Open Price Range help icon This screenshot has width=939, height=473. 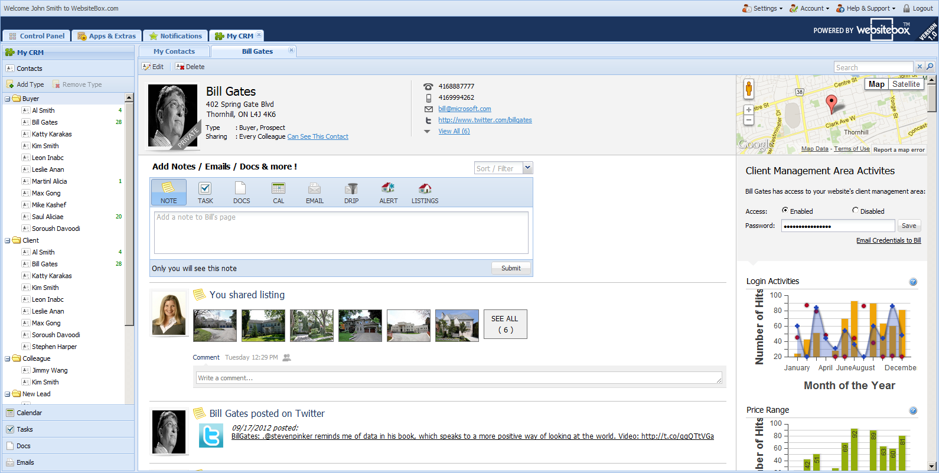click(913, 410)
